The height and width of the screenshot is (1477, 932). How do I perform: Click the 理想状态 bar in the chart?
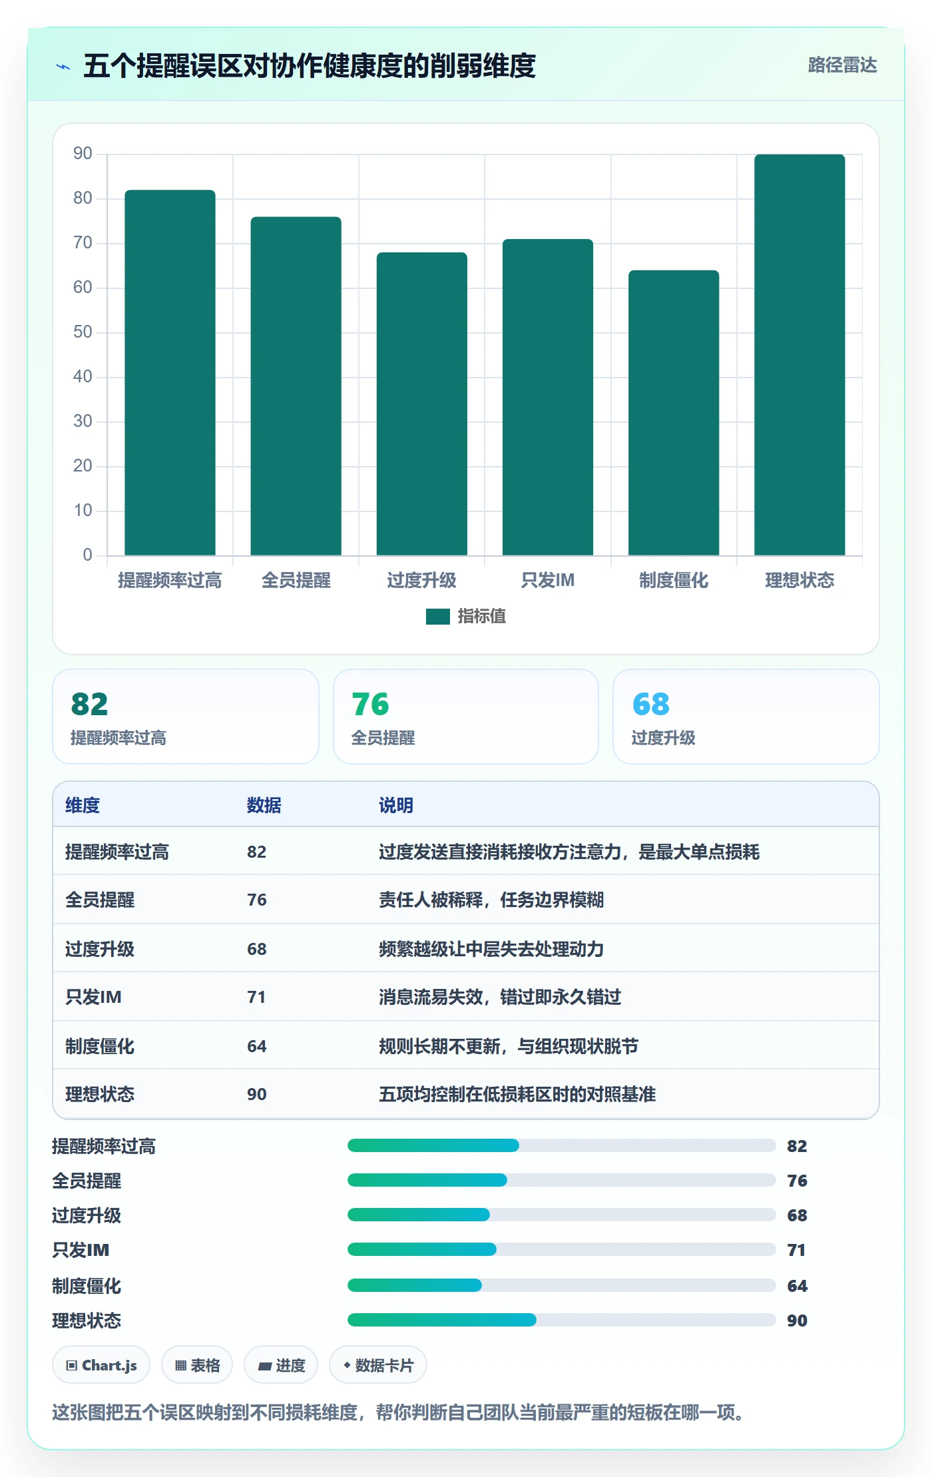(800, 355)
